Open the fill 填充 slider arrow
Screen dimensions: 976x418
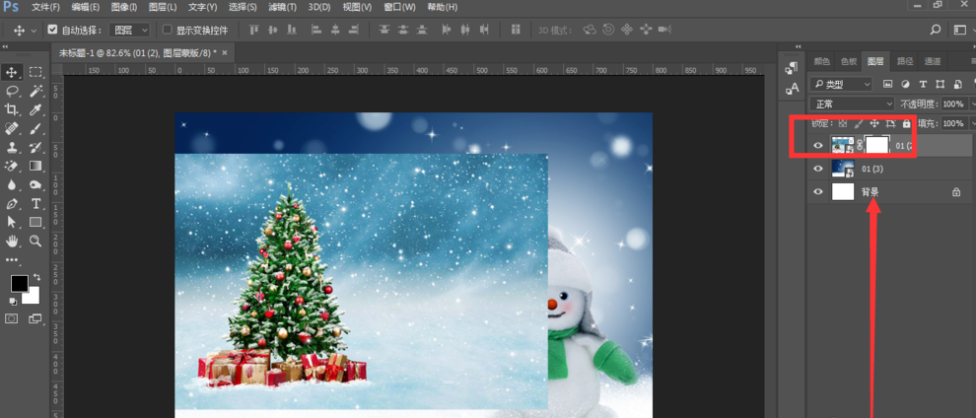tap(973, 124)
